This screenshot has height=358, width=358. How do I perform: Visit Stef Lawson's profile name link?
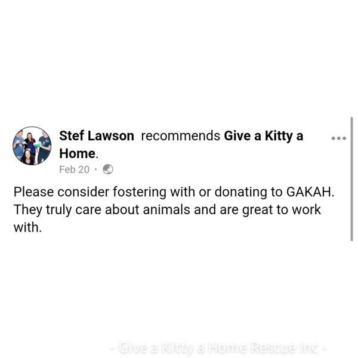97,136
